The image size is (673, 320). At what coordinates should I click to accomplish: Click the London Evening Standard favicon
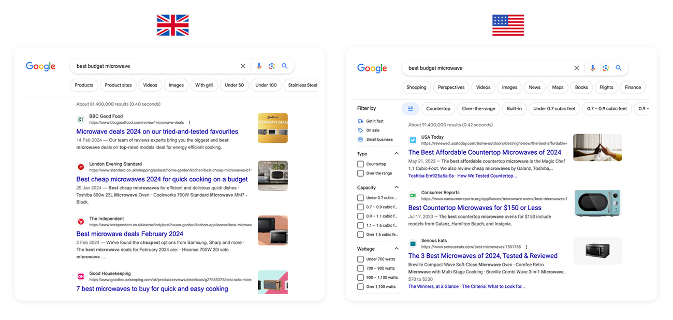[x=81, y=167]
